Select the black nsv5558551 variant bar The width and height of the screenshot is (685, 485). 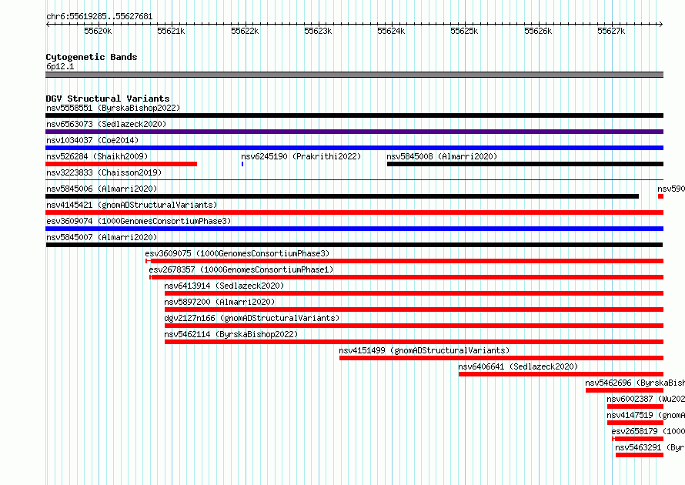[x=354, y=115]
